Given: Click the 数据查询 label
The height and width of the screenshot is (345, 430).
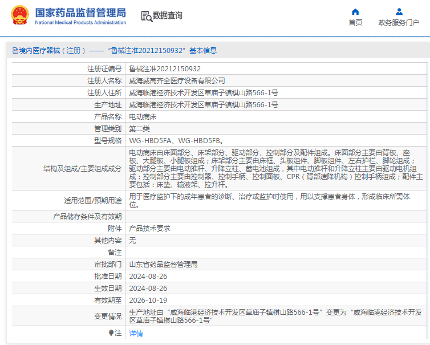Looking at the screenshot, I should tap(167, 15).
